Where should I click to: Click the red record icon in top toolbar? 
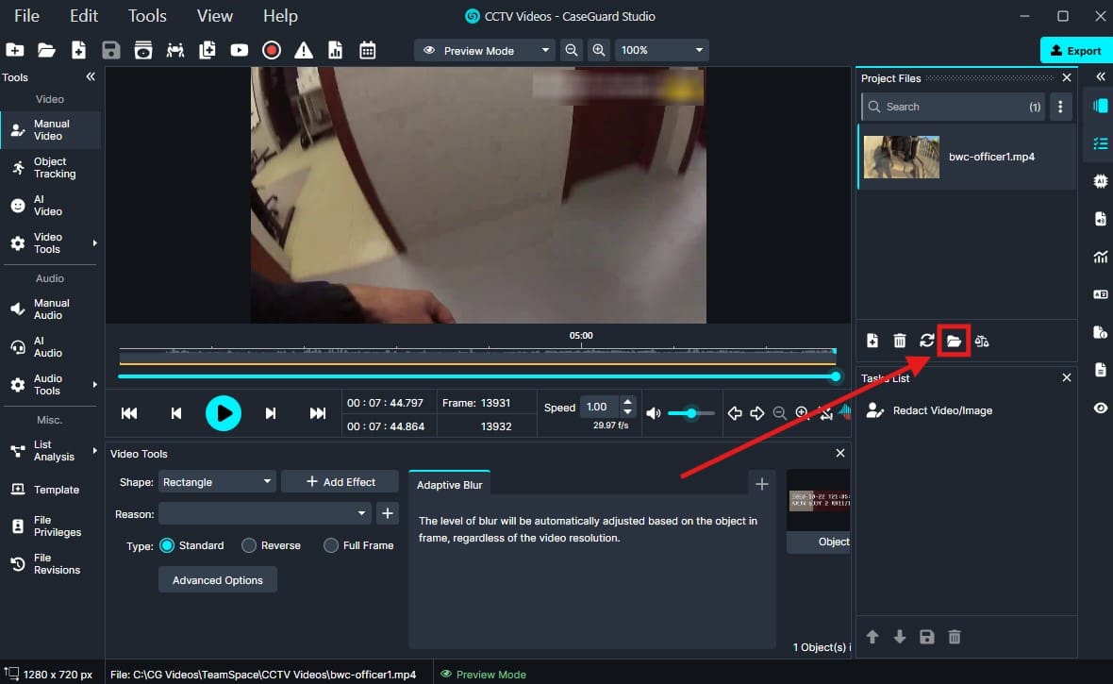(272, 50)
